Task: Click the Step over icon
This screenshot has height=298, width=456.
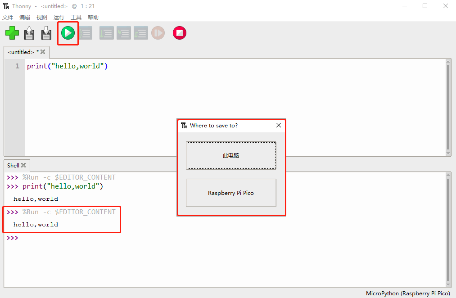Action: point(106,33)
